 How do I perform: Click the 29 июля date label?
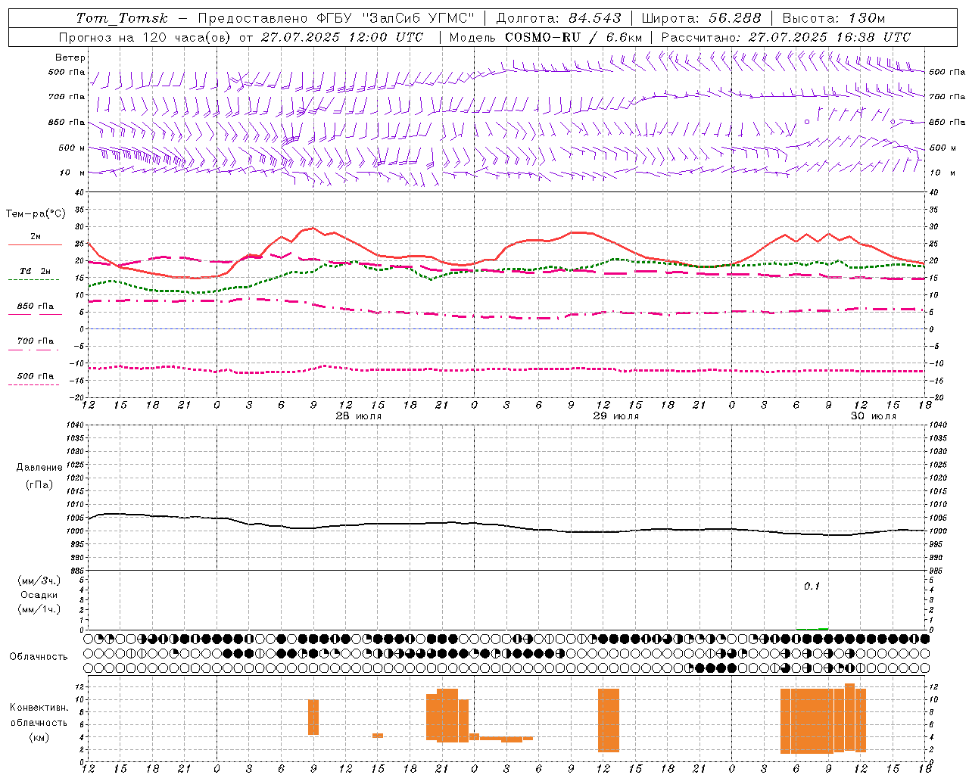point(615,416)
